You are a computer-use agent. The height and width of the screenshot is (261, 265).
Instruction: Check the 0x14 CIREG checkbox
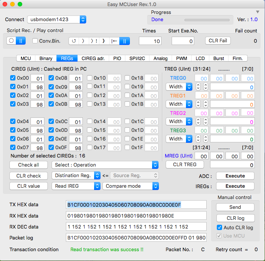(90, 121)
